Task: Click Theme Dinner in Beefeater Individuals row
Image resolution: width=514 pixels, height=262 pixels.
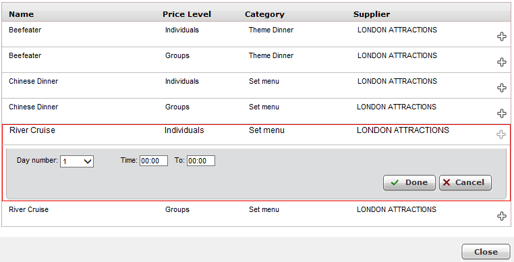Action: (271, 30)
